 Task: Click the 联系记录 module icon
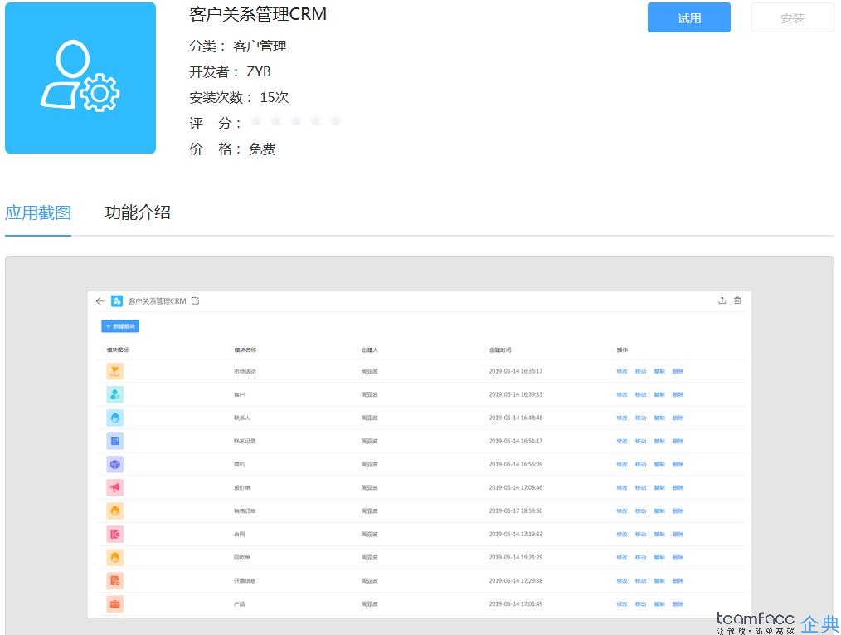114,442
